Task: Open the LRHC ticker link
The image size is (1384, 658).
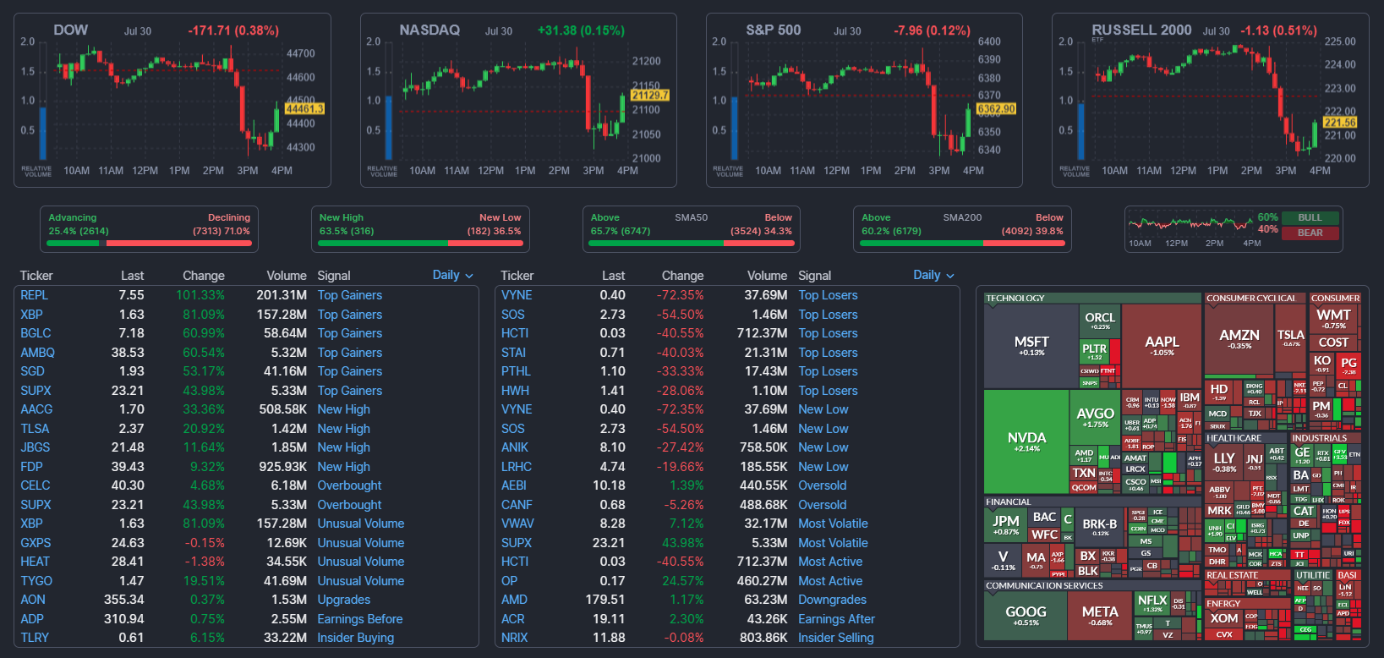Action: click(x=517, y=467)
